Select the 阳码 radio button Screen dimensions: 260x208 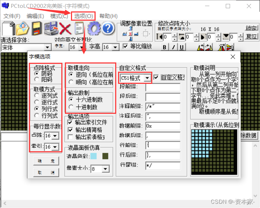(x=37, y=80)
